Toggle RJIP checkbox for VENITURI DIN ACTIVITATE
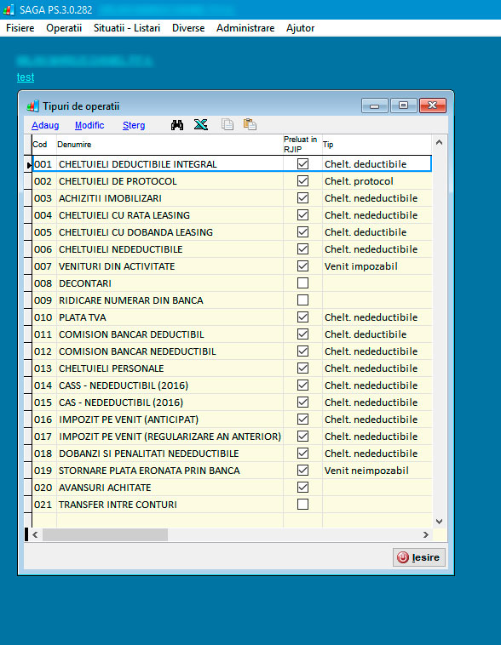The height and width of the screenshot is (645, 501). pyautogui.click(x=302, y=266)
